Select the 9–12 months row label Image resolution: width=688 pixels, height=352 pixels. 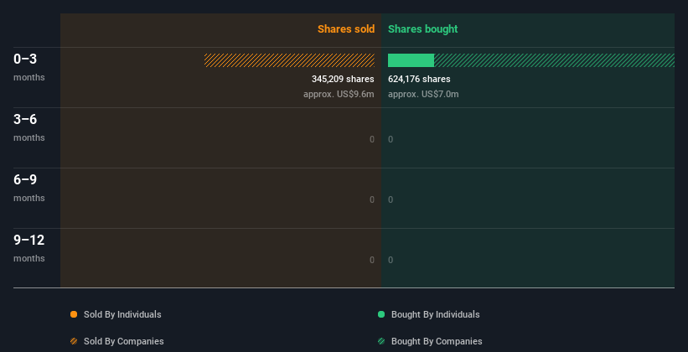point(29,248)
